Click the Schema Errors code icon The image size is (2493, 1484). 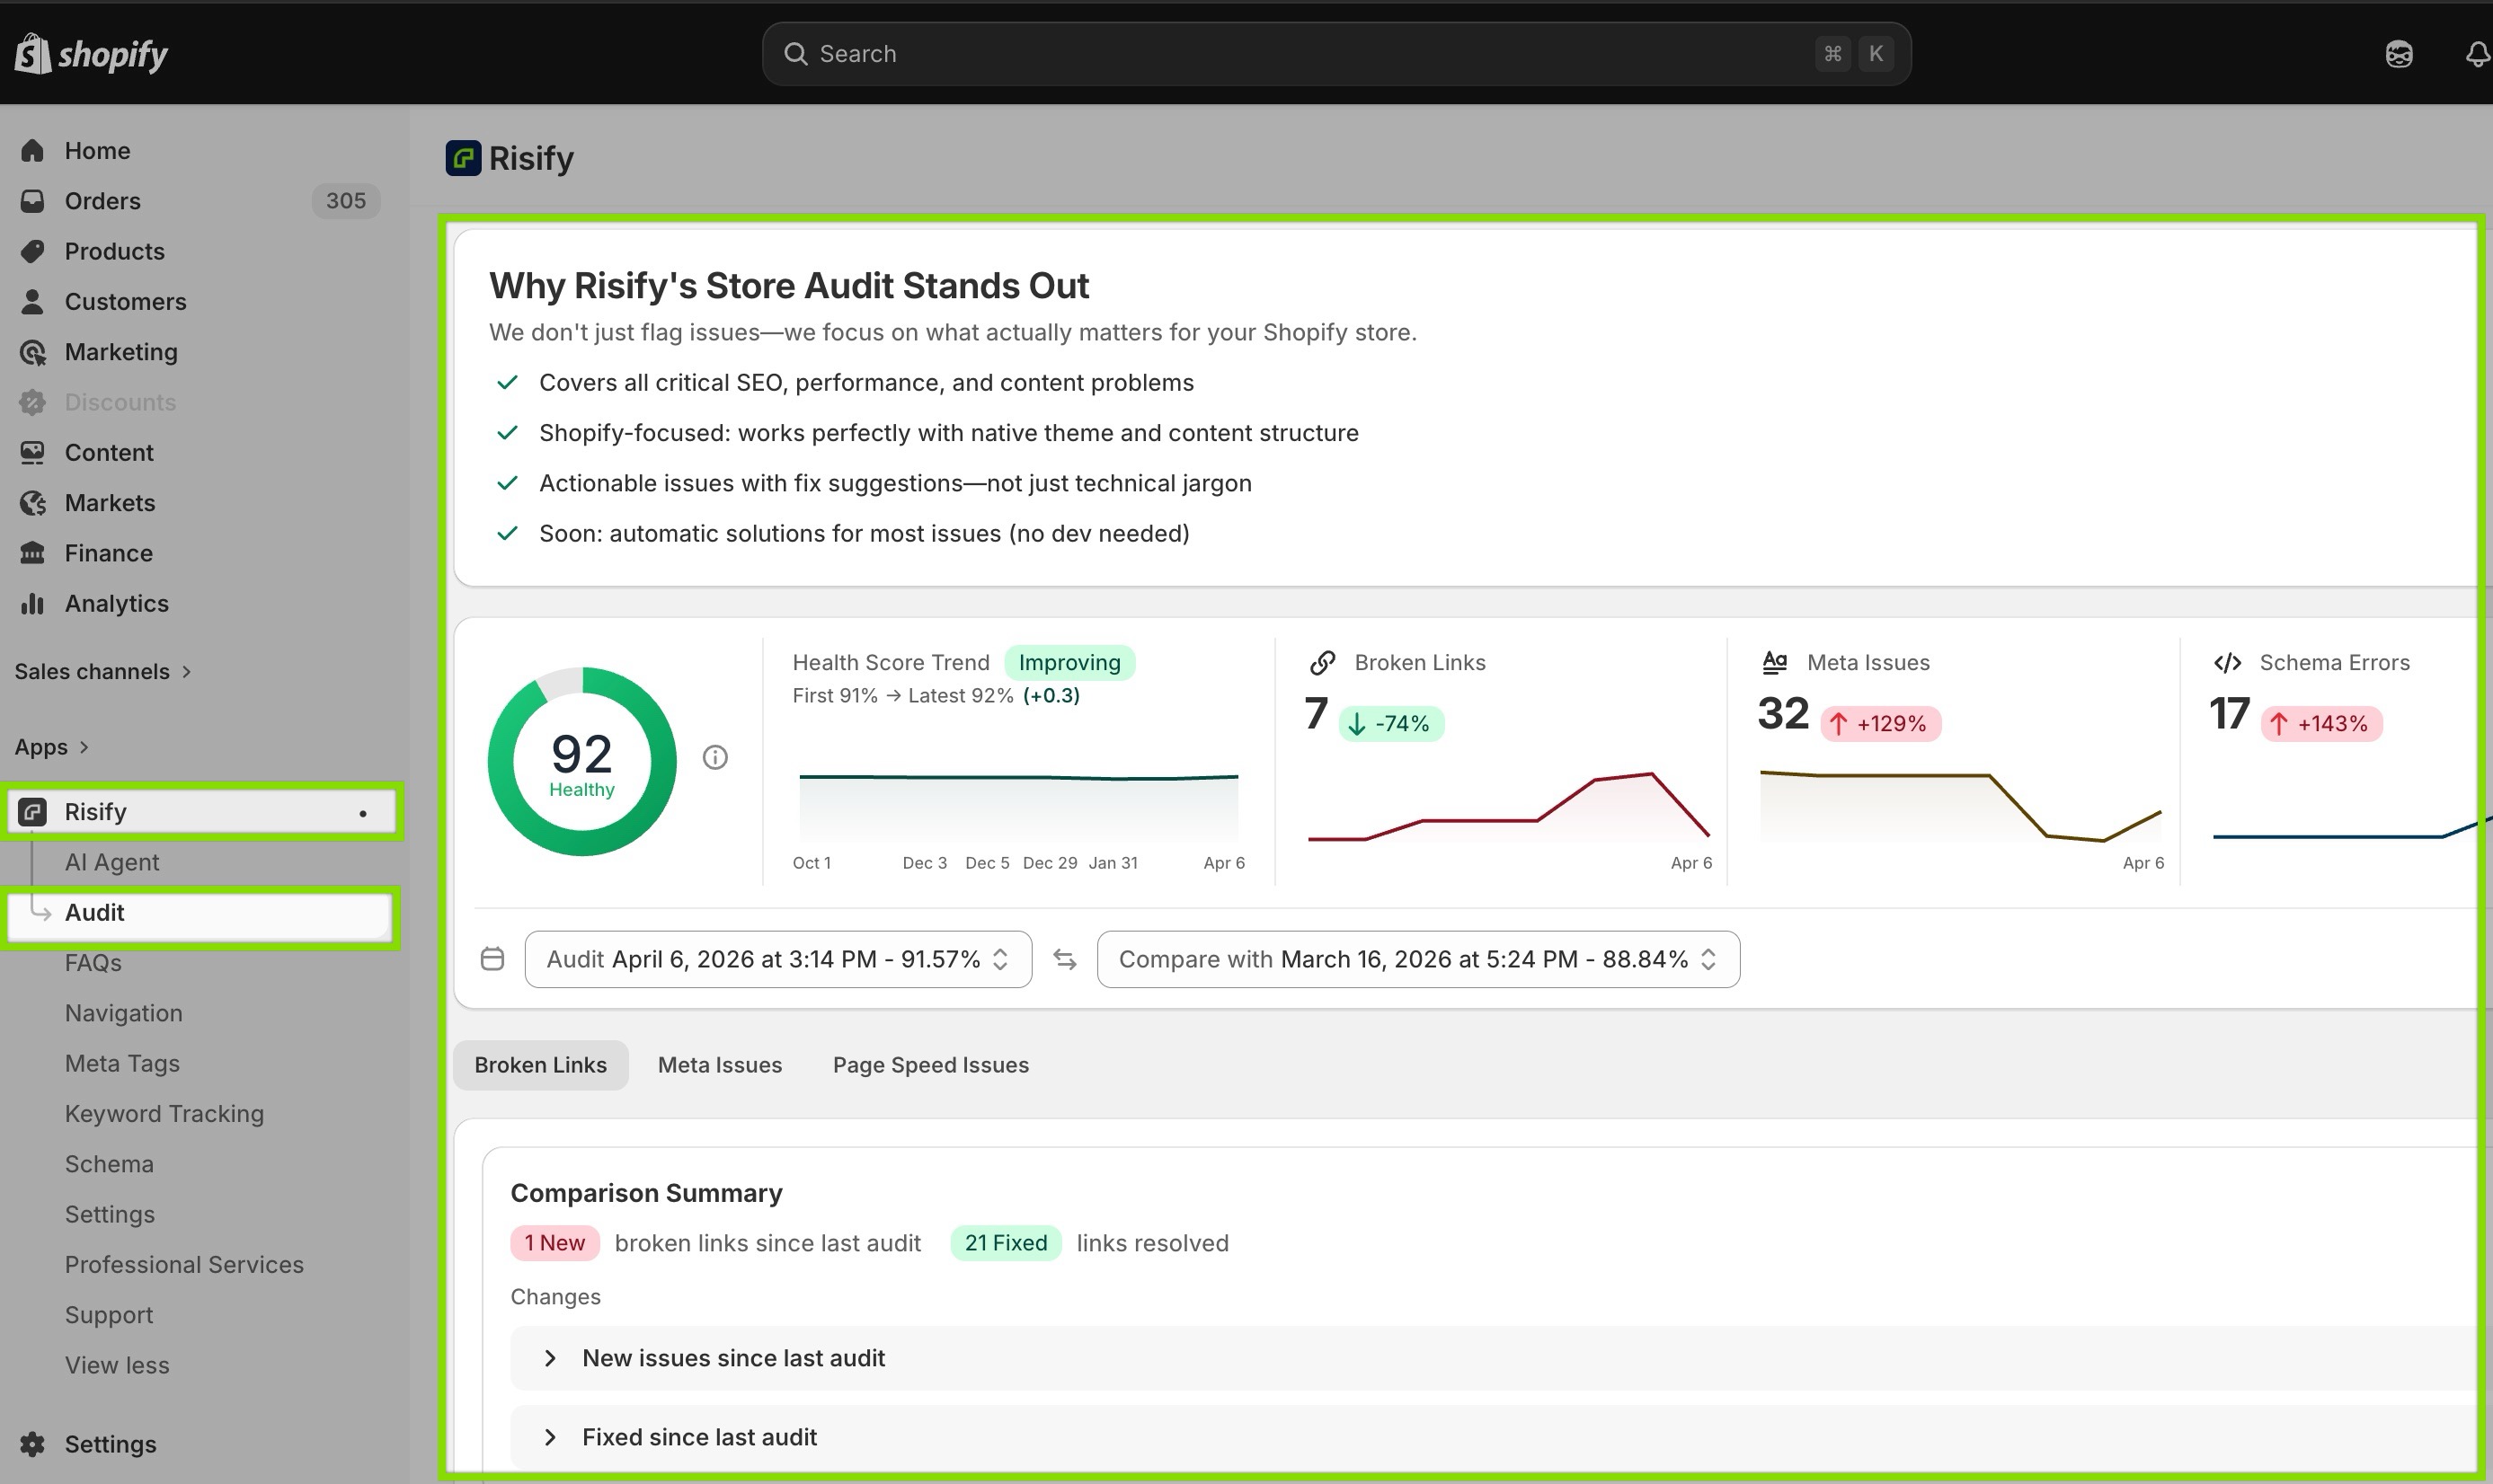[x=2227, y=663]
